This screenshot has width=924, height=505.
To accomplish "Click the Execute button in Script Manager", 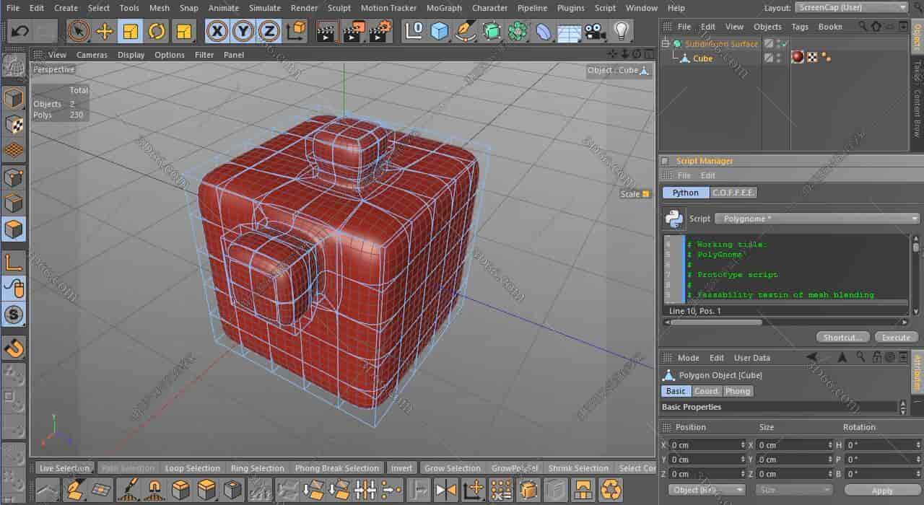I will point(895,337).
